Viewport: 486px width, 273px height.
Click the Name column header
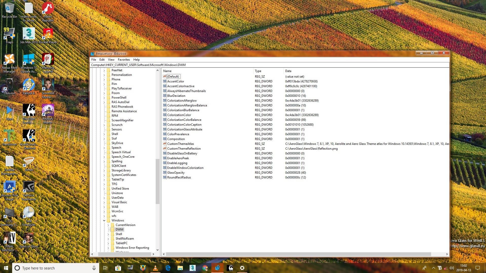pos(208,71)
